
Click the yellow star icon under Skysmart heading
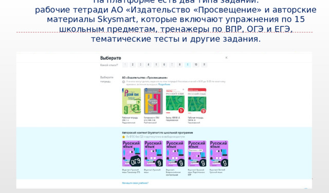pyautogui.click(x=123, y=137)
